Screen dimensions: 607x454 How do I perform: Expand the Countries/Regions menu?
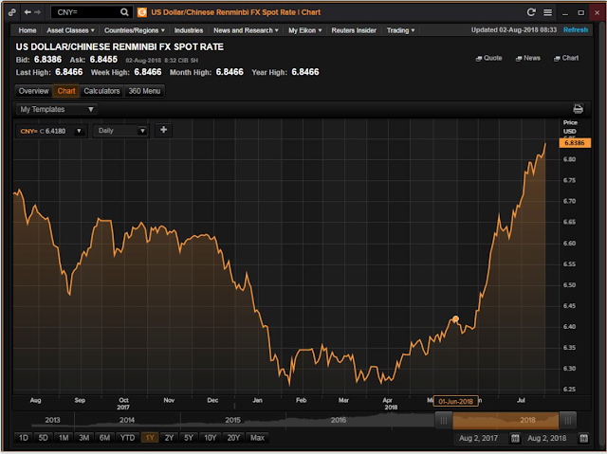pyautogui.click(x=135, y=30)
